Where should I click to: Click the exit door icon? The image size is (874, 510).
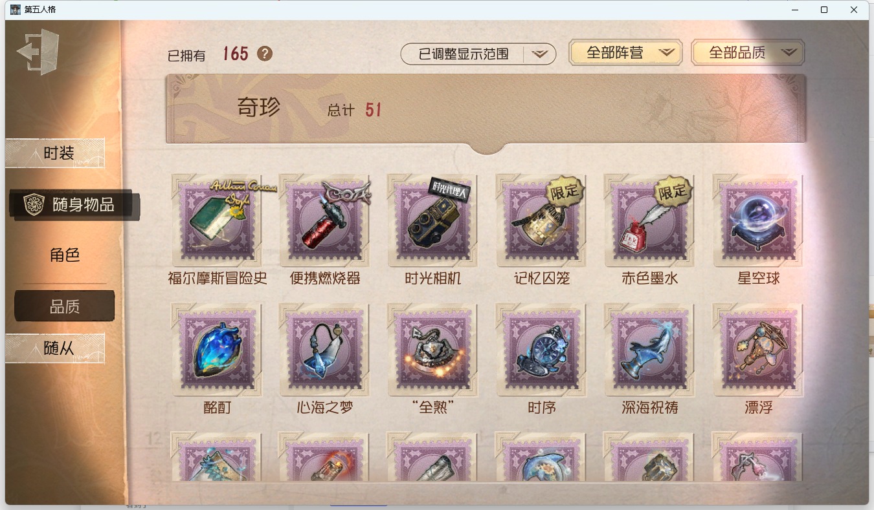(x=38, y=52)
